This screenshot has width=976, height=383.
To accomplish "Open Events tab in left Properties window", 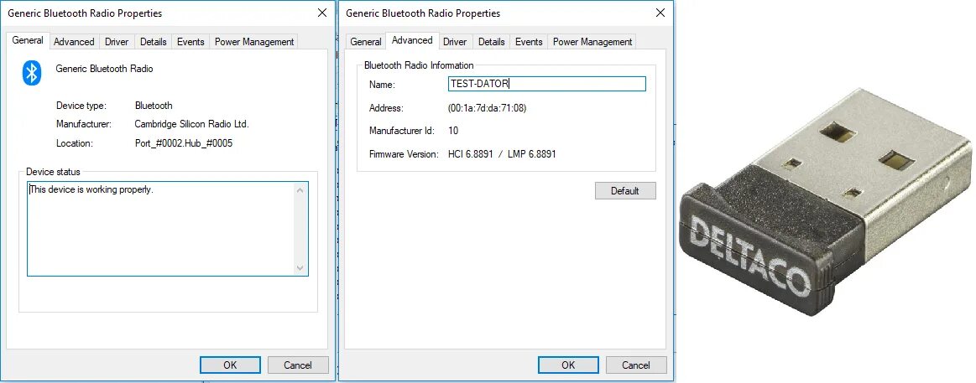I will (191, 42).
